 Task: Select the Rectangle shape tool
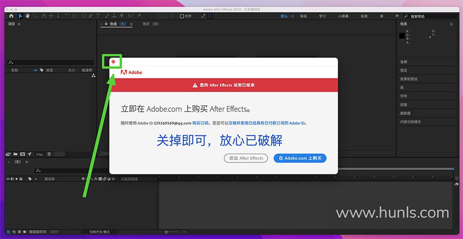click(x=83, y=16)
